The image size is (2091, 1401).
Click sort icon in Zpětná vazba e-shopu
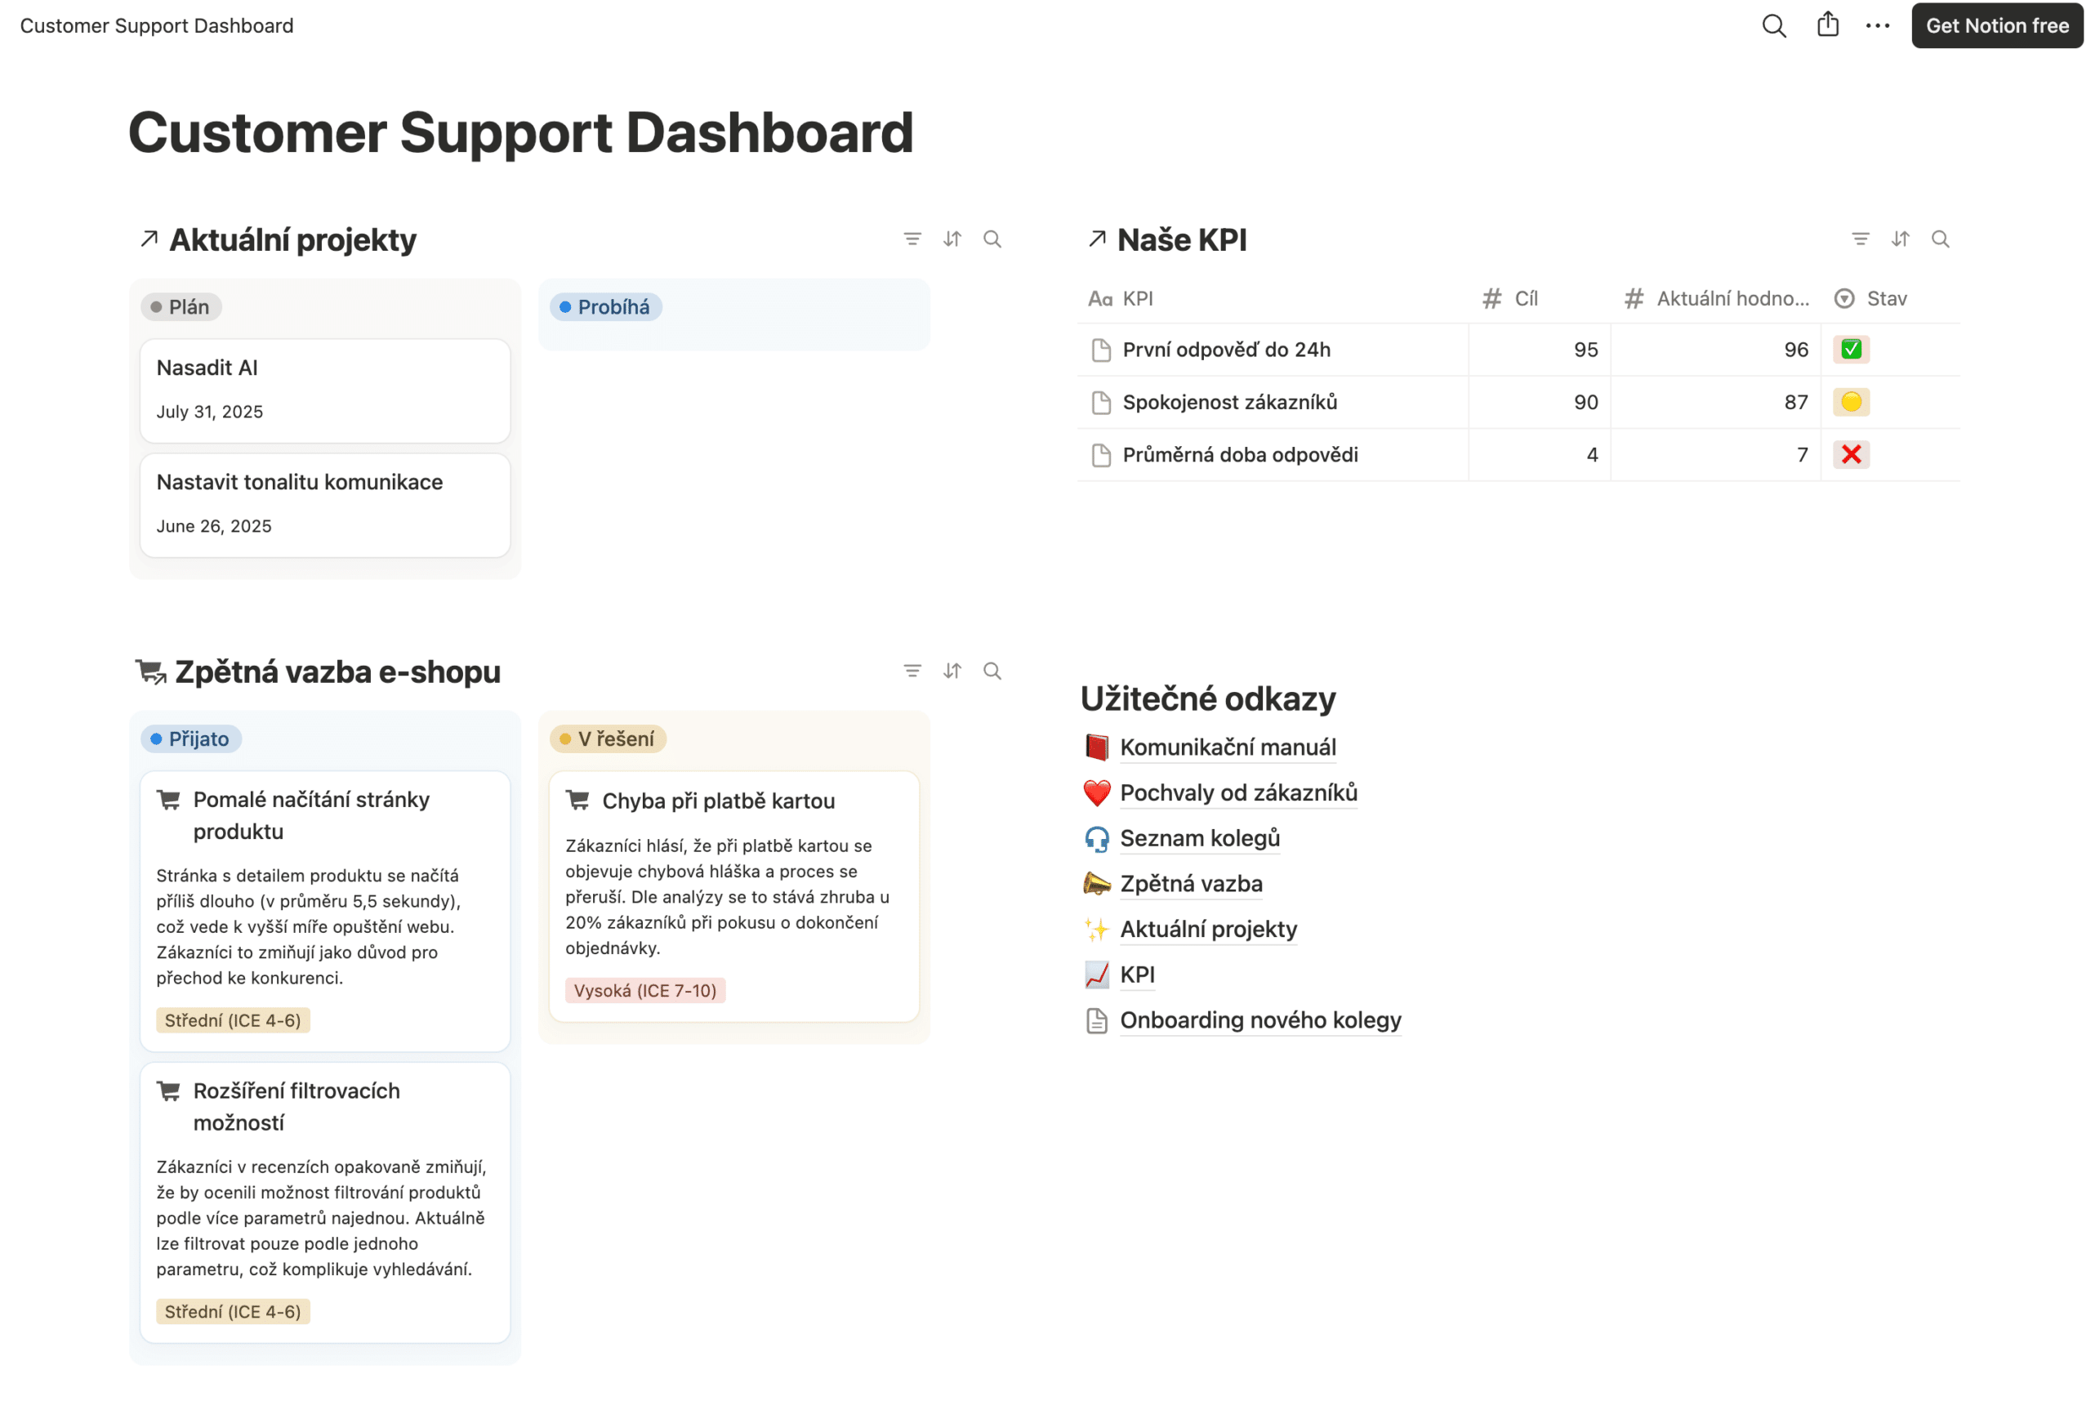[952, 671]
